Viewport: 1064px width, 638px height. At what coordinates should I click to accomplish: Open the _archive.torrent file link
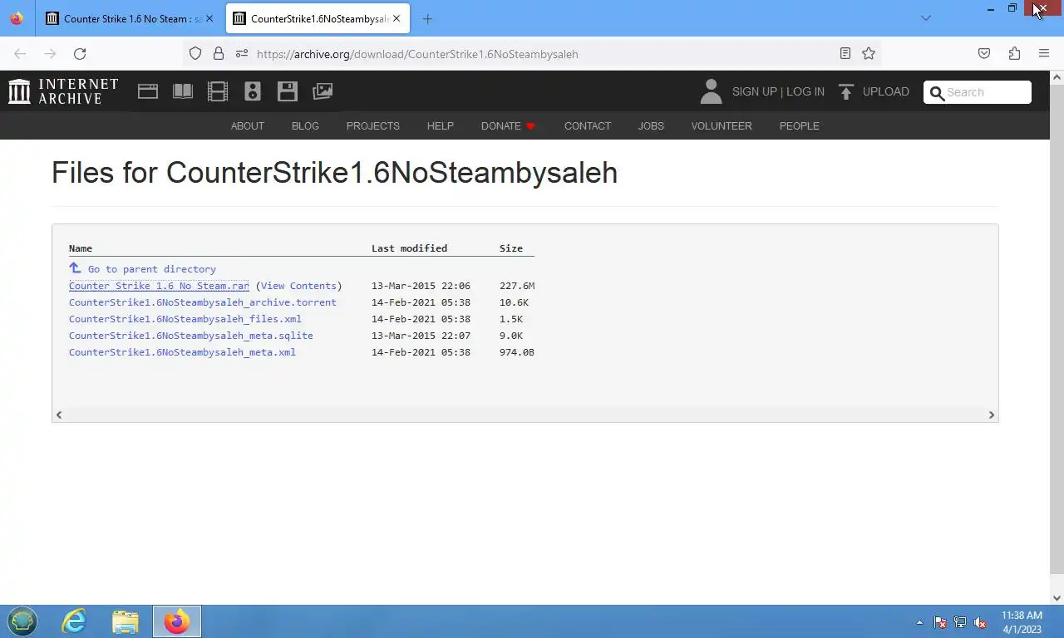[x=203, y=302]
